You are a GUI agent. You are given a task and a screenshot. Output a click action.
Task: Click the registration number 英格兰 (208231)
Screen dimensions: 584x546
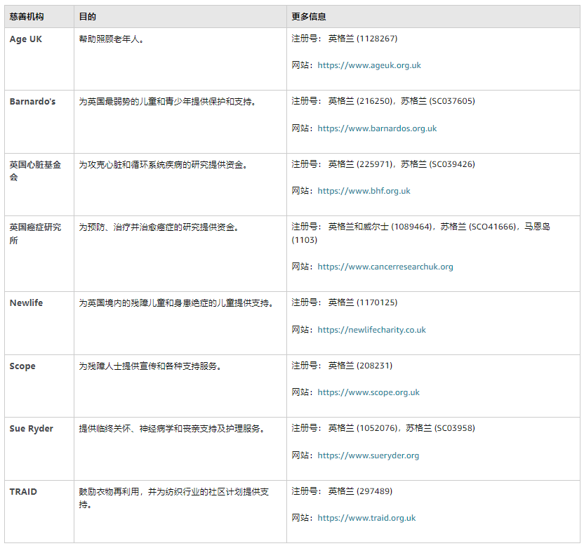(360, 366)
